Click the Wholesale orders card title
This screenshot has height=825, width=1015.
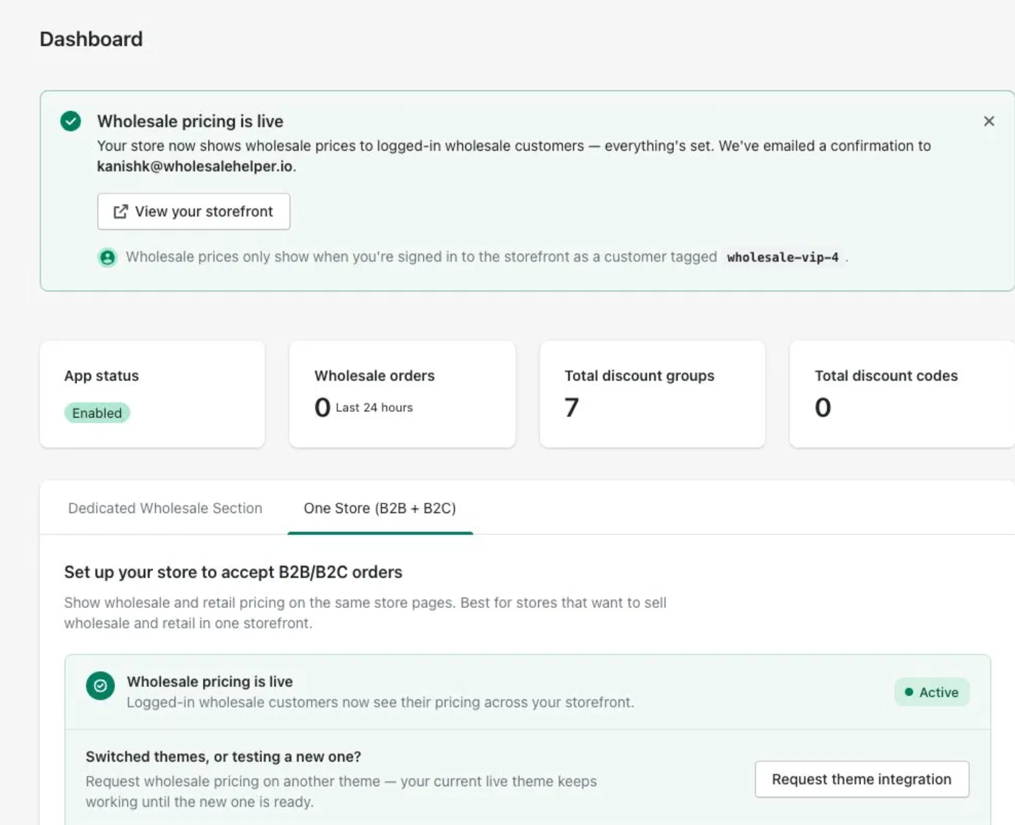[x=374, y=375]
